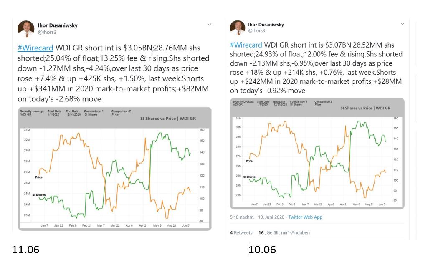Click the Ihor Dusaniwsky name above the 12.00% fee tweet
This screenshot has width=433, height=265.
click(x=266, y=25)
